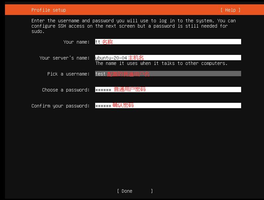Click the 'Choose a password:' label

coord(66,90)
